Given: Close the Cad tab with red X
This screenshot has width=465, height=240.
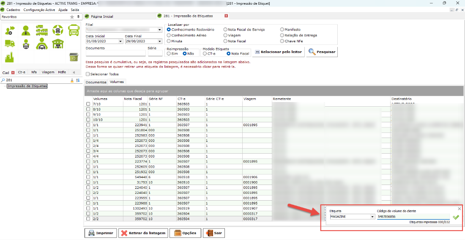Looking at the screenshot, I should click(13, 72).
